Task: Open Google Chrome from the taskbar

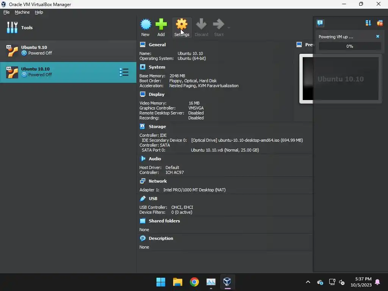Action: click(x=194, y=282)
